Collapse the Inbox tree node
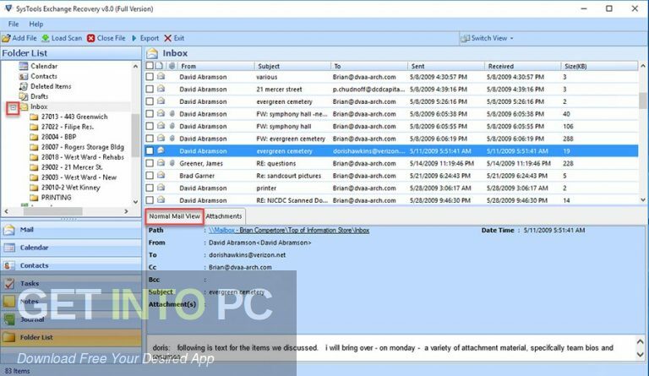 coord(14,107)
